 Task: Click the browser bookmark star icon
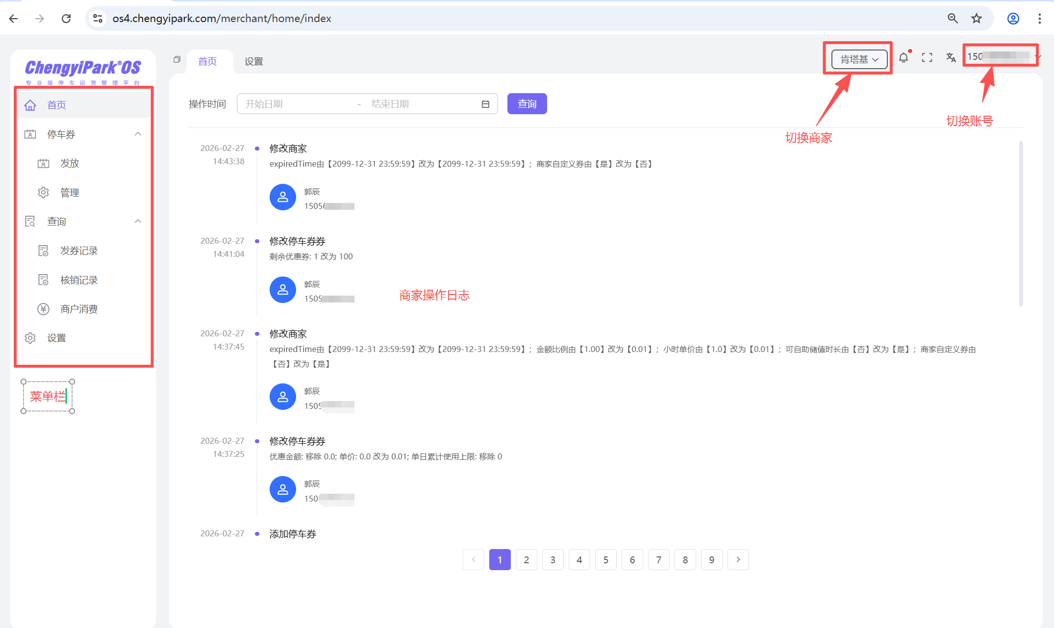tap(977, 18)
